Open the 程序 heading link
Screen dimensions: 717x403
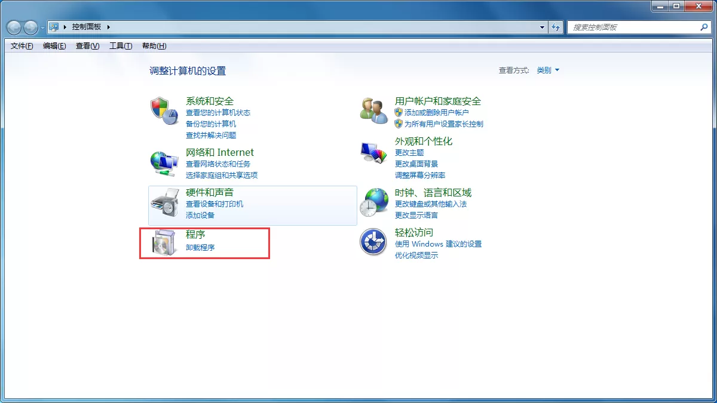(x=195, y=235)
